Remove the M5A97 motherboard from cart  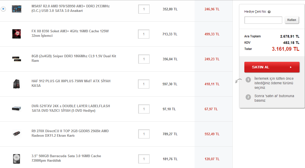pyautogui.click(x=3, y=9)
